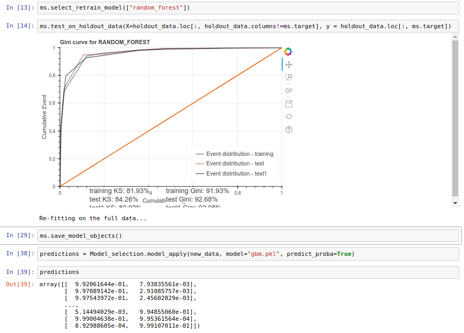Click the Bokeh logo above the plot toolbar
Screen dimensions: 464x333
[x=289, y=51]
